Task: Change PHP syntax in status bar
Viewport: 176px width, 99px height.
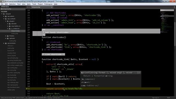Action: (x=169, y=98)
